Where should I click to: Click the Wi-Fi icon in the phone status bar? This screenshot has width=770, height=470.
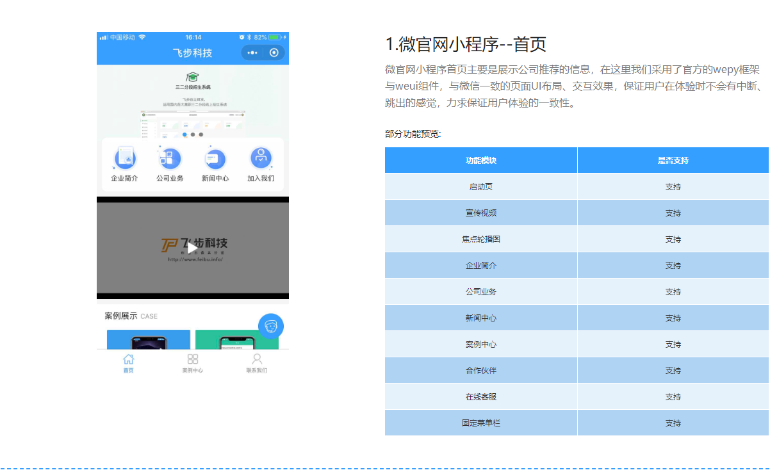point(142,37)
